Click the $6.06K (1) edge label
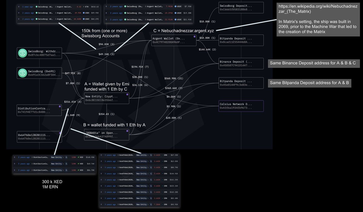 pyautogui.click(x=174, y=97)
